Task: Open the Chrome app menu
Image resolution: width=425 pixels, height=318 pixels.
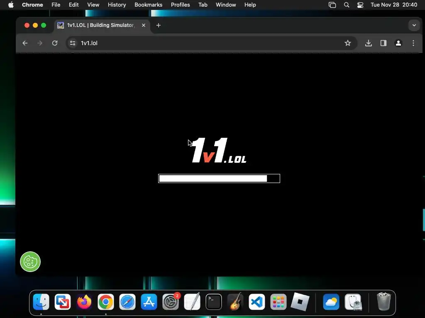Action: tap(32, 5)
